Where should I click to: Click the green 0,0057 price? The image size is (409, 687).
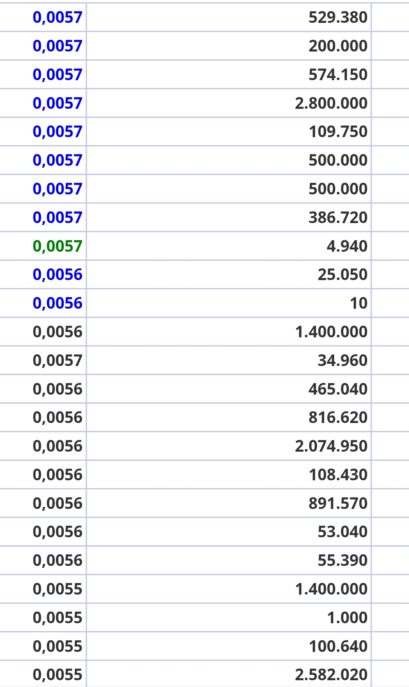pyautogui.click(x=58, y=246)
